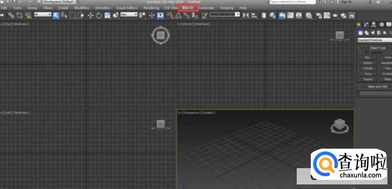Open Select by Name dialog
The width and height of the screenshot is (392, 189).
64,15
